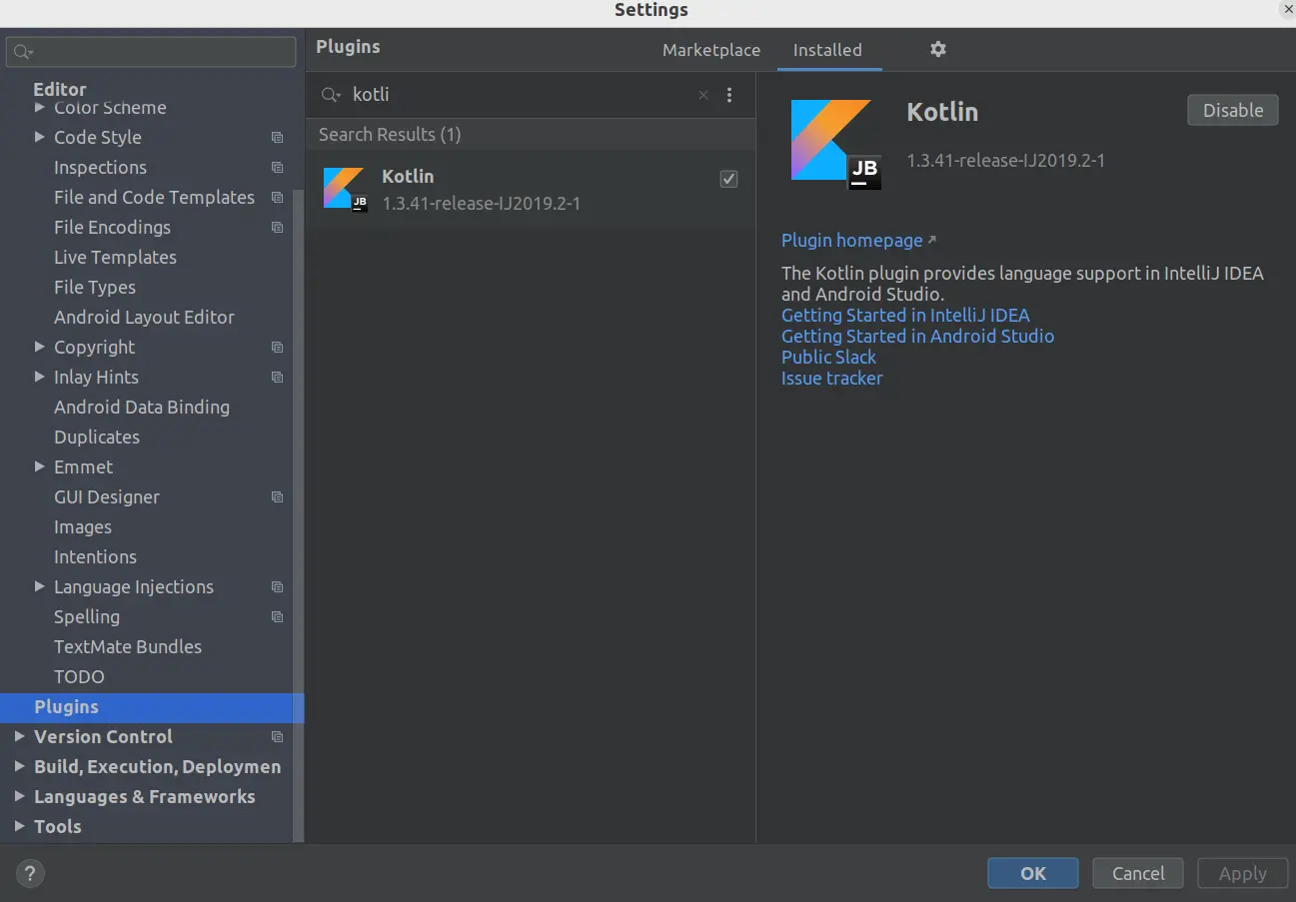Image resolution: width=1296 pixels, height=902 pixels.
Task: Open the help question mark button
Action: point(30,874)
